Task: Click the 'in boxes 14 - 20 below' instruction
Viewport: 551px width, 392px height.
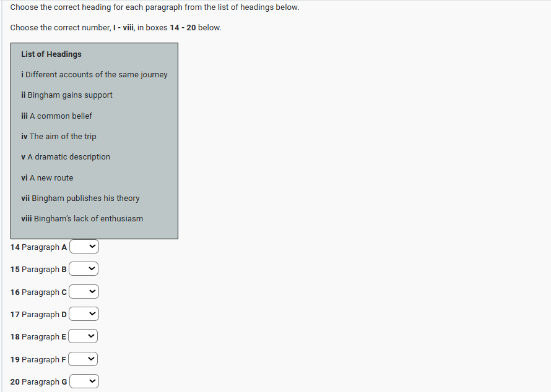Action: pos(180,28)
